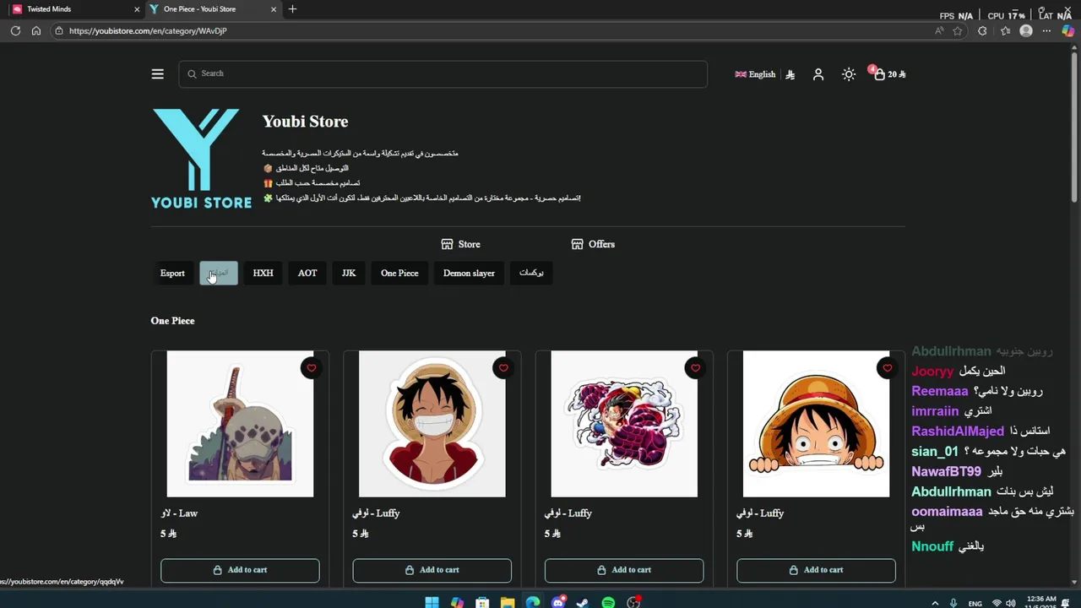Open Spotify from the taskbar
This screenshot has height=608, width=1081.
[608, 602]
